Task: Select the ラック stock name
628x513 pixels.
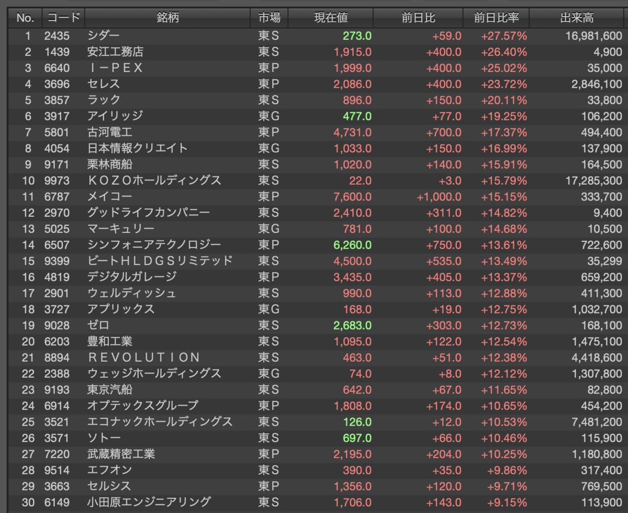Action: pyautogui.click(x=104, y=100)
